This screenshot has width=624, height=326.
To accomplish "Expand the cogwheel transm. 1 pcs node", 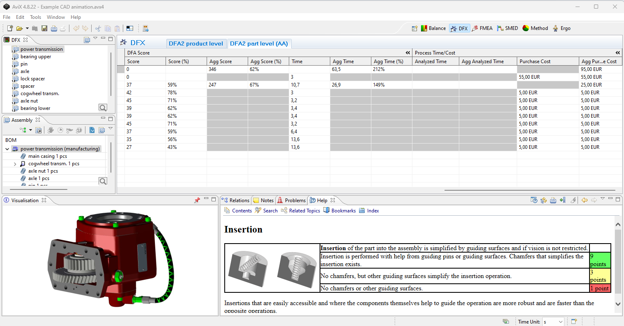I will pos(15,164).
